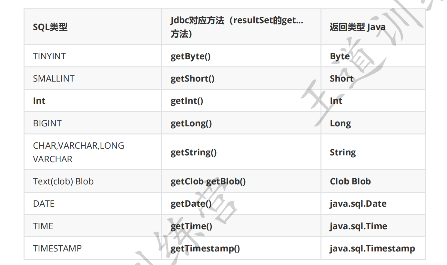Click the 'SQL类型' header cell
Image resolution: width=447 pixels, height=265 pixels.
click(93, 27)
